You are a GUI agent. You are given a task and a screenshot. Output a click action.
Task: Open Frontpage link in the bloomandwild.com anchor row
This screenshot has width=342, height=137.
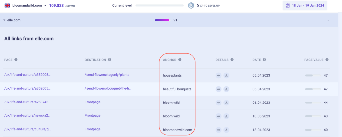pyautogui.click(x=93, y=129)
